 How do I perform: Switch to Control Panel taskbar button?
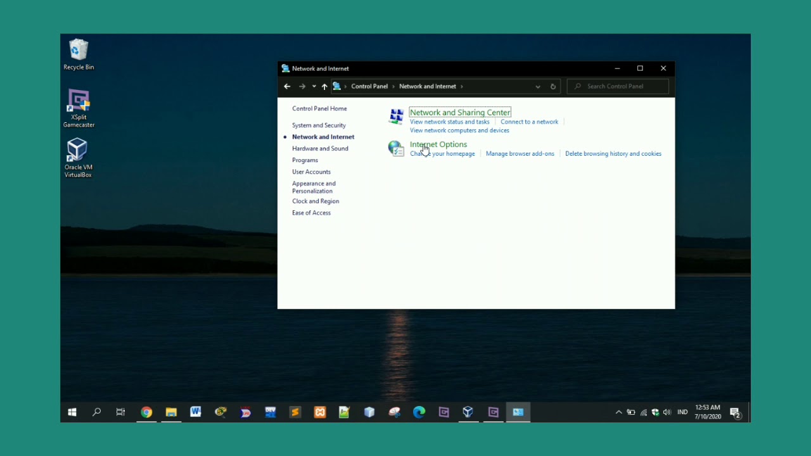tap(518, 412)
